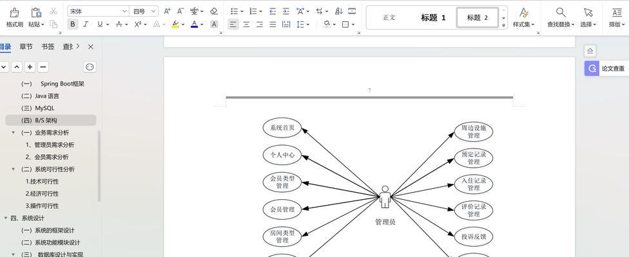The width and height of the screenshot is (629, 257).
Task: Collapse the (一) 业务需求分析 node
Action: coord(14,133)
